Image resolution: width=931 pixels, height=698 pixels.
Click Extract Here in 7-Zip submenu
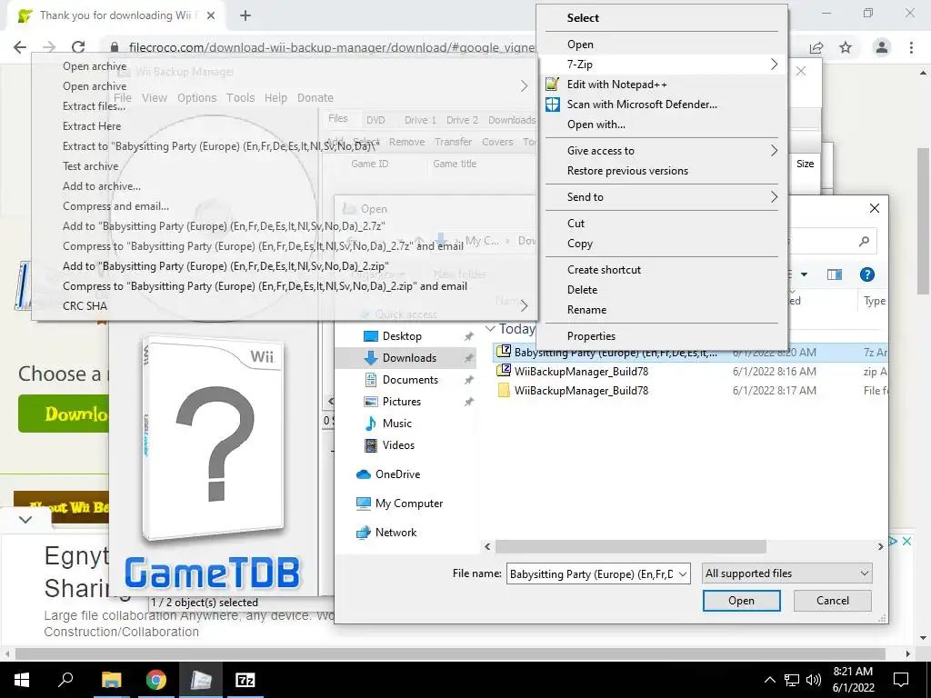[x=92, y=126]
